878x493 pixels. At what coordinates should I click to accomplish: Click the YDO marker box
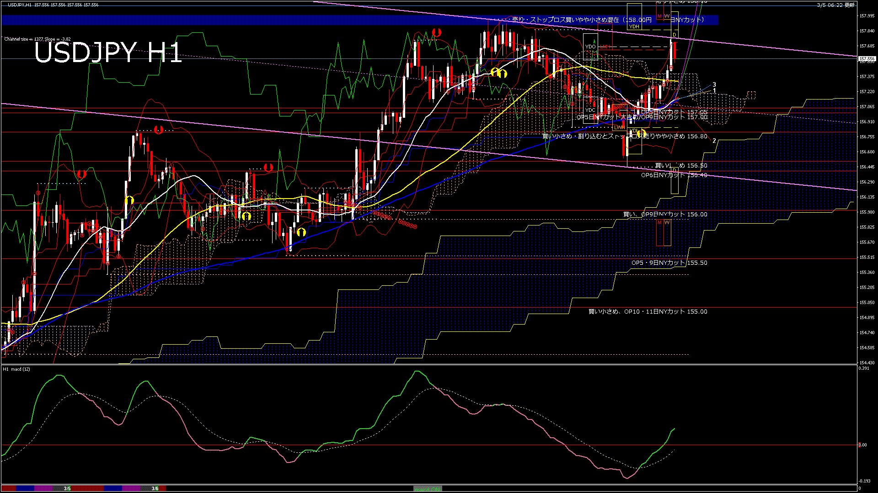click(590, 47)
